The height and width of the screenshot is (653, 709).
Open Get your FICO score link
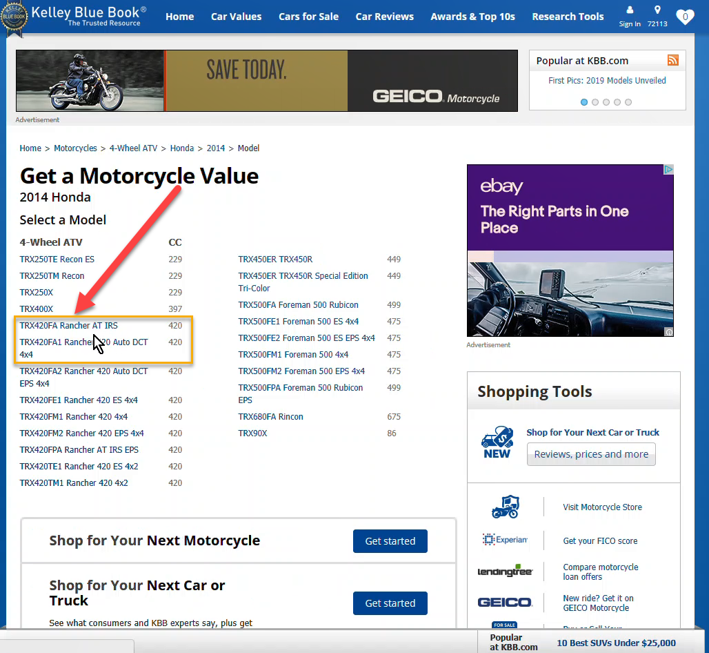click(x=600, y=540)
